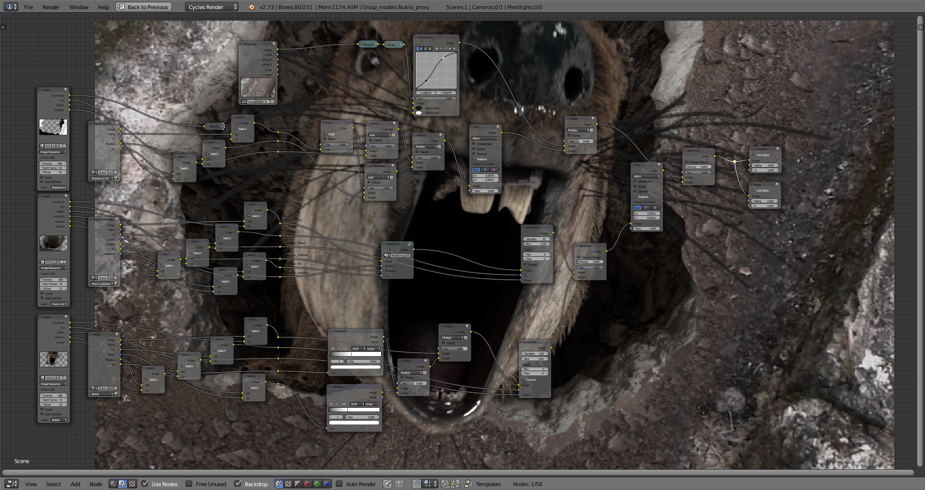
Task: Enable the Auto Render checkbox
Action: [339, 484]
